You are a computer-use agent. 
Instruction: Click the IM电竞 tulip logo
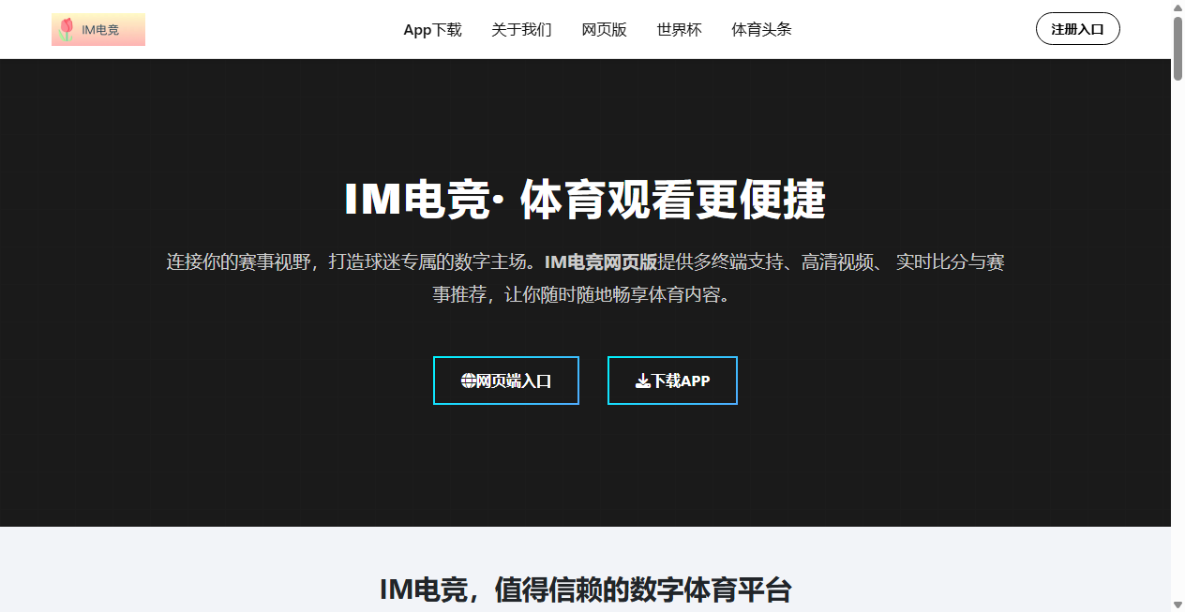tap(98, 29)
